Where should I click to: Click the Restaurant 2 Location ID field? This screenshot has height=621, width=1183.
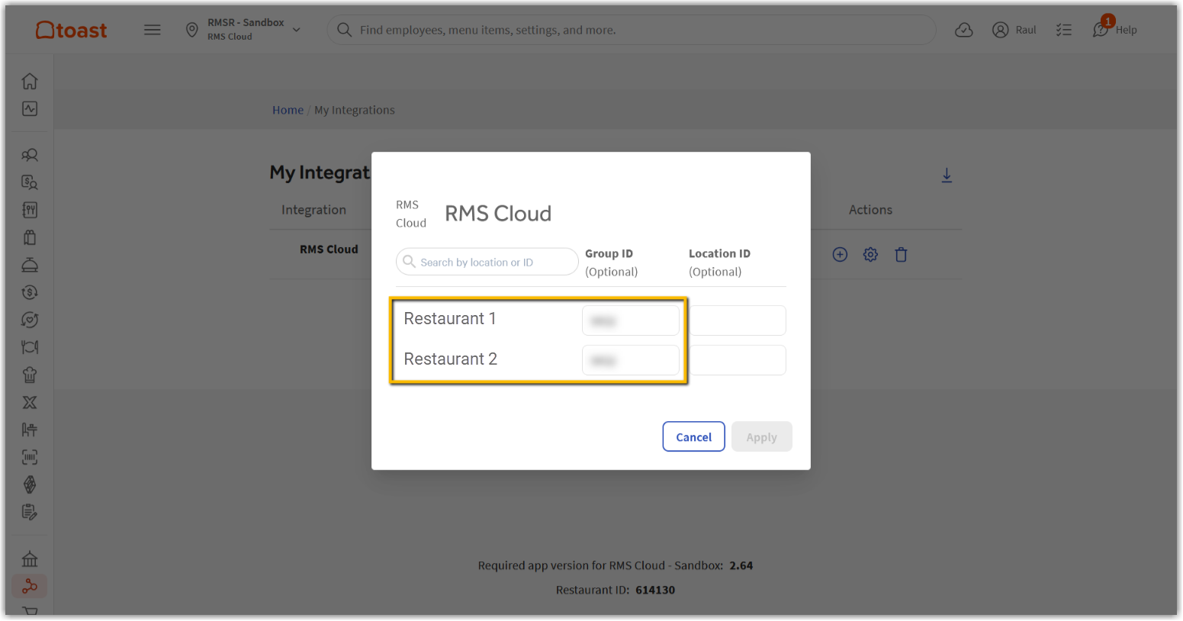click(738, 360)
